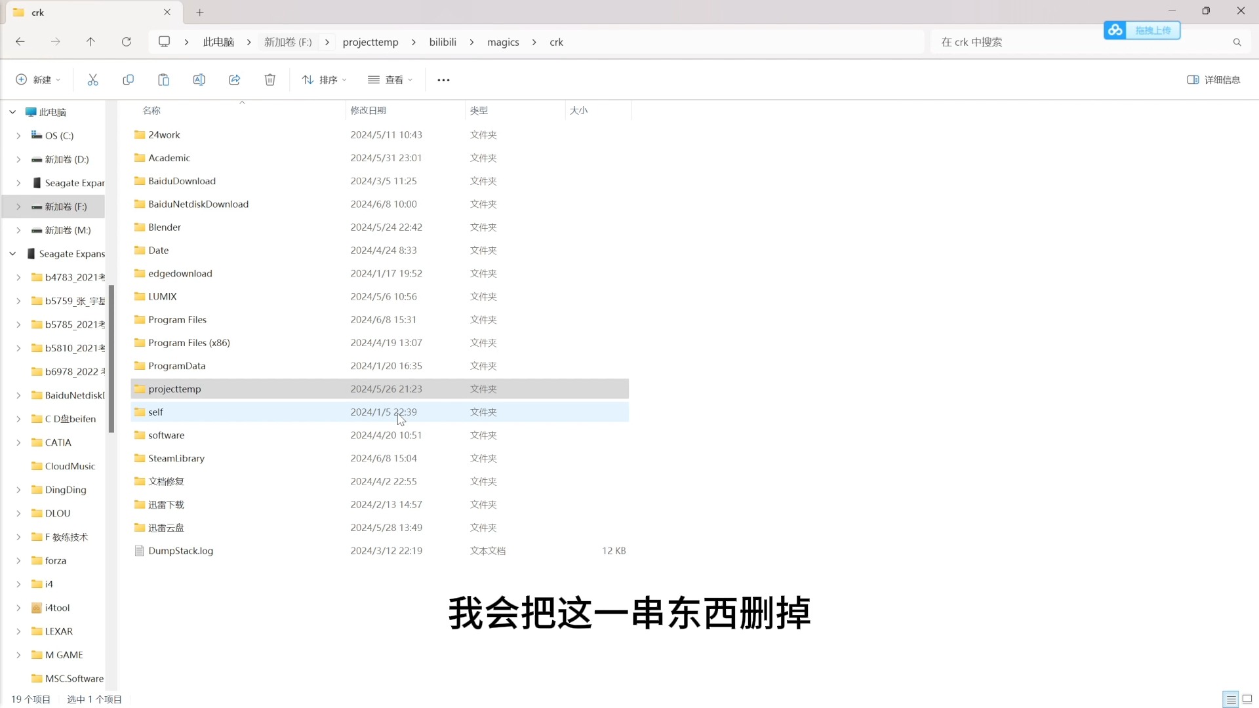Select the self folder
This screenshot has width=1259, height=708.
pyautogui.click(x=380, y=412)
